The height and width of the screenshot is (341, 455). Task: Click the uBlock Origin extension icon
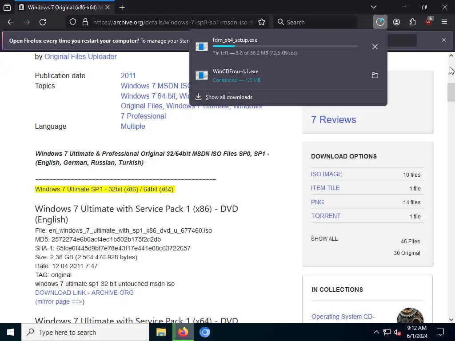tap(429, 21)
